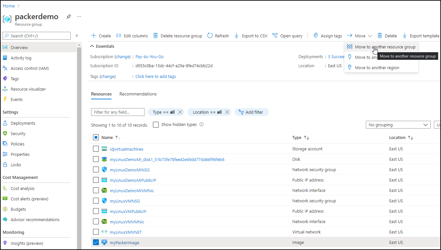Open the Pay-As-You-Go subscription link
441x250 pixels.
coord(149,56)
